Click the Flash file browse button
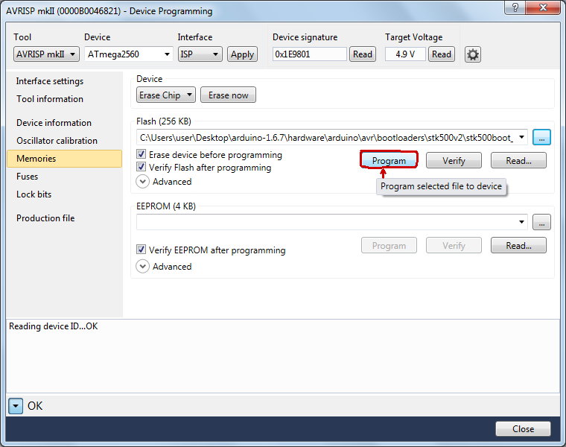 pyautogui.click(x=541, y=137)
